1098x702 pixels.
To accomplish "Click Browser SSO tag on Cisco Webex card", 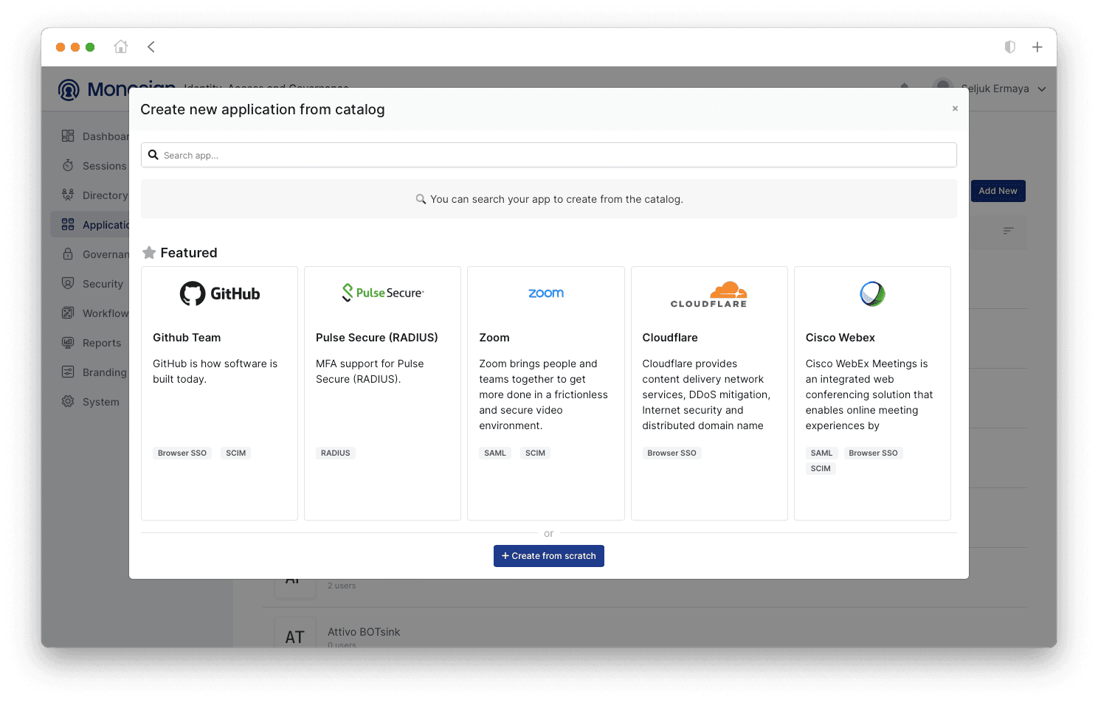I will click(874, 453).
